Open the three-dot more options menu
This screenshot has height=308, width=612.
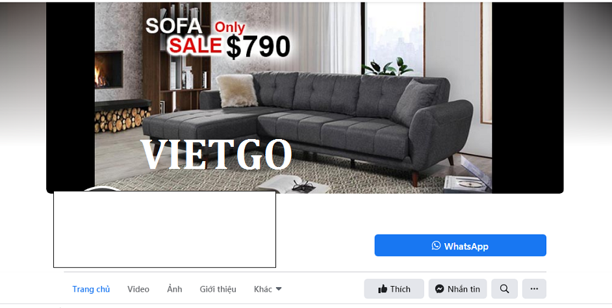click(534, 289)
